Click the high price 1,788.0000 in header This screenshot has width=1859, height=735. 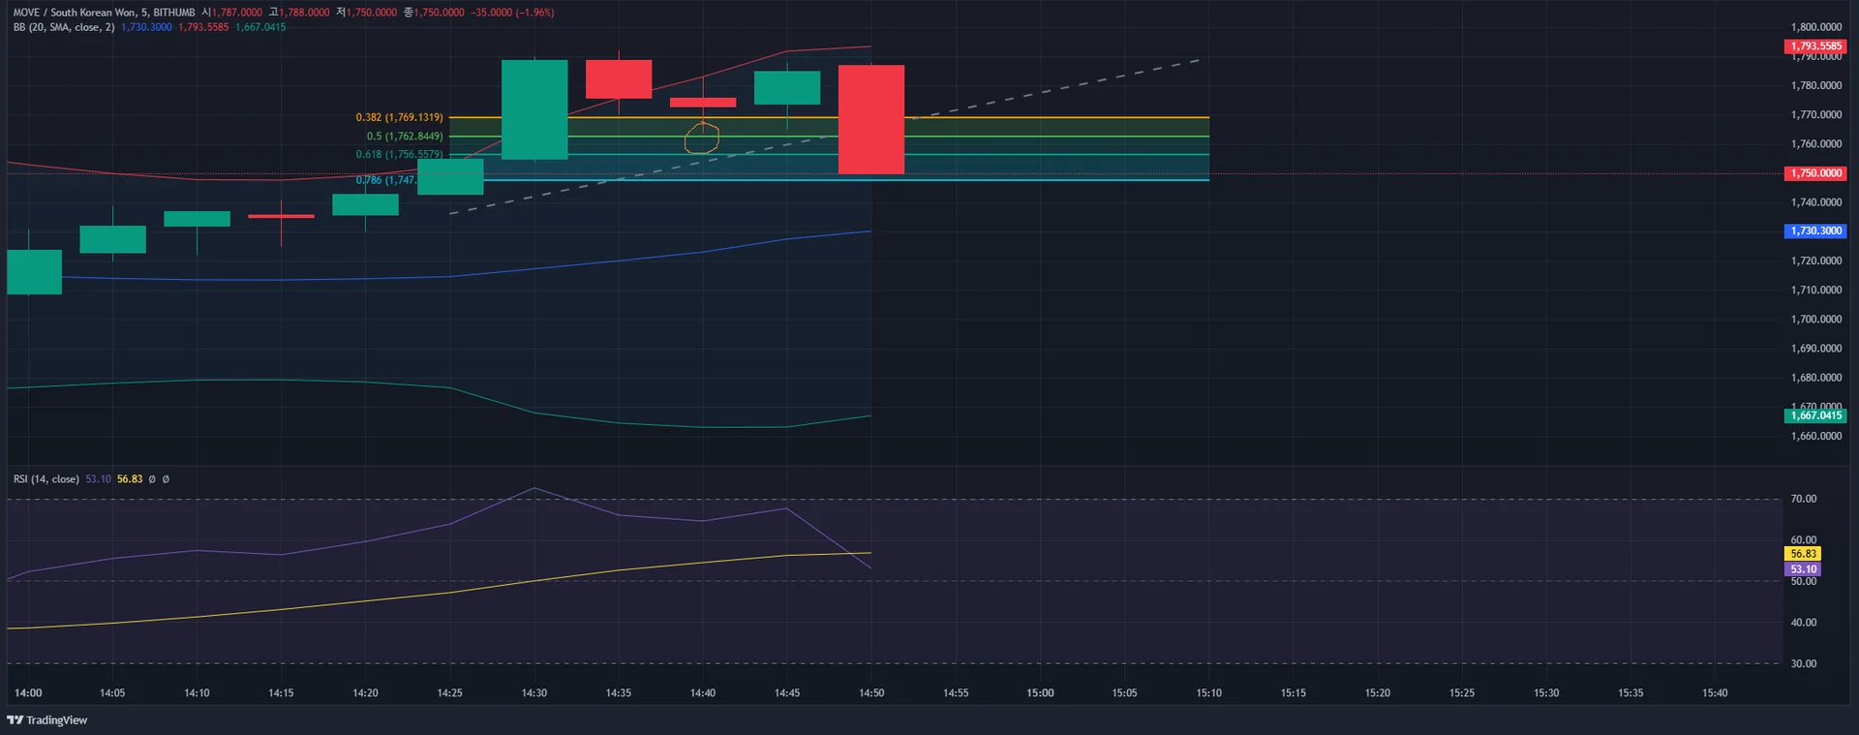[304, 13]
